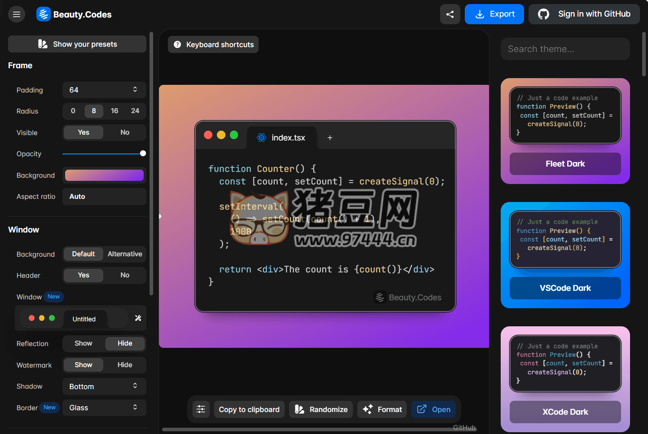
Task: Hide the watermark
Action: (125, 365)
